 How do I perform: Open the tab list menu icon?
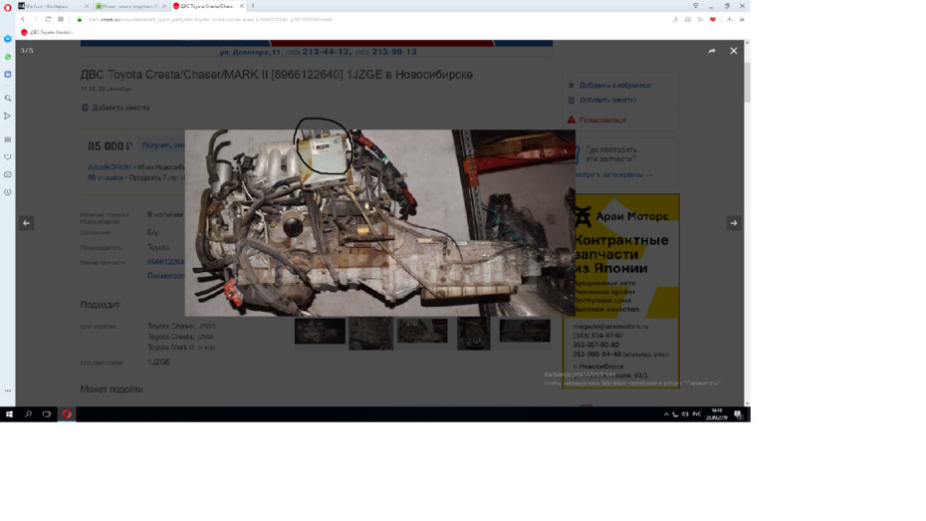click(696, 6)
